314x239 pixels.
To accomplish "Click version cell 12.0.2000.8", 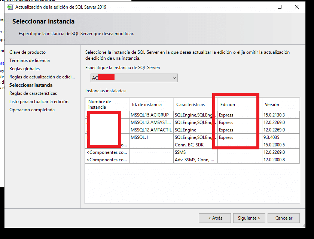I will 281,160.
